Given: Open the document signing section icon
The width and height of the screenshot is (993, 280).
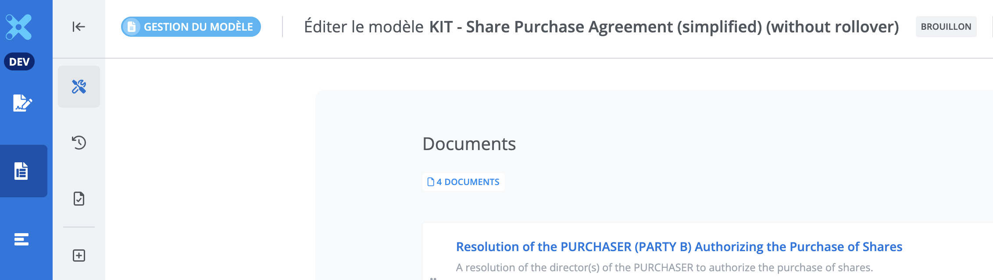Looking at the screenshot, I should pyautogui.click(x=22, y=103).
